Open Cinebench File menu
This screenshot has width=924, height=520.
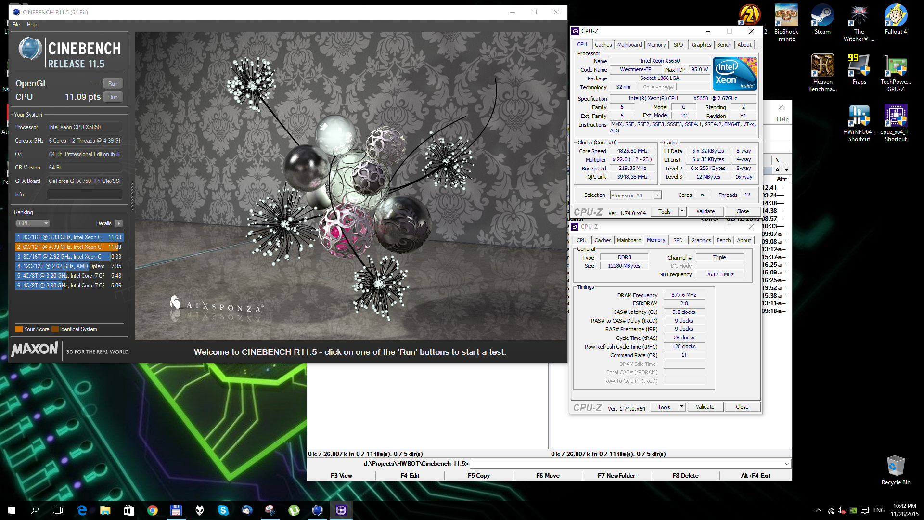pyautogui.click(x=16, y=25)
